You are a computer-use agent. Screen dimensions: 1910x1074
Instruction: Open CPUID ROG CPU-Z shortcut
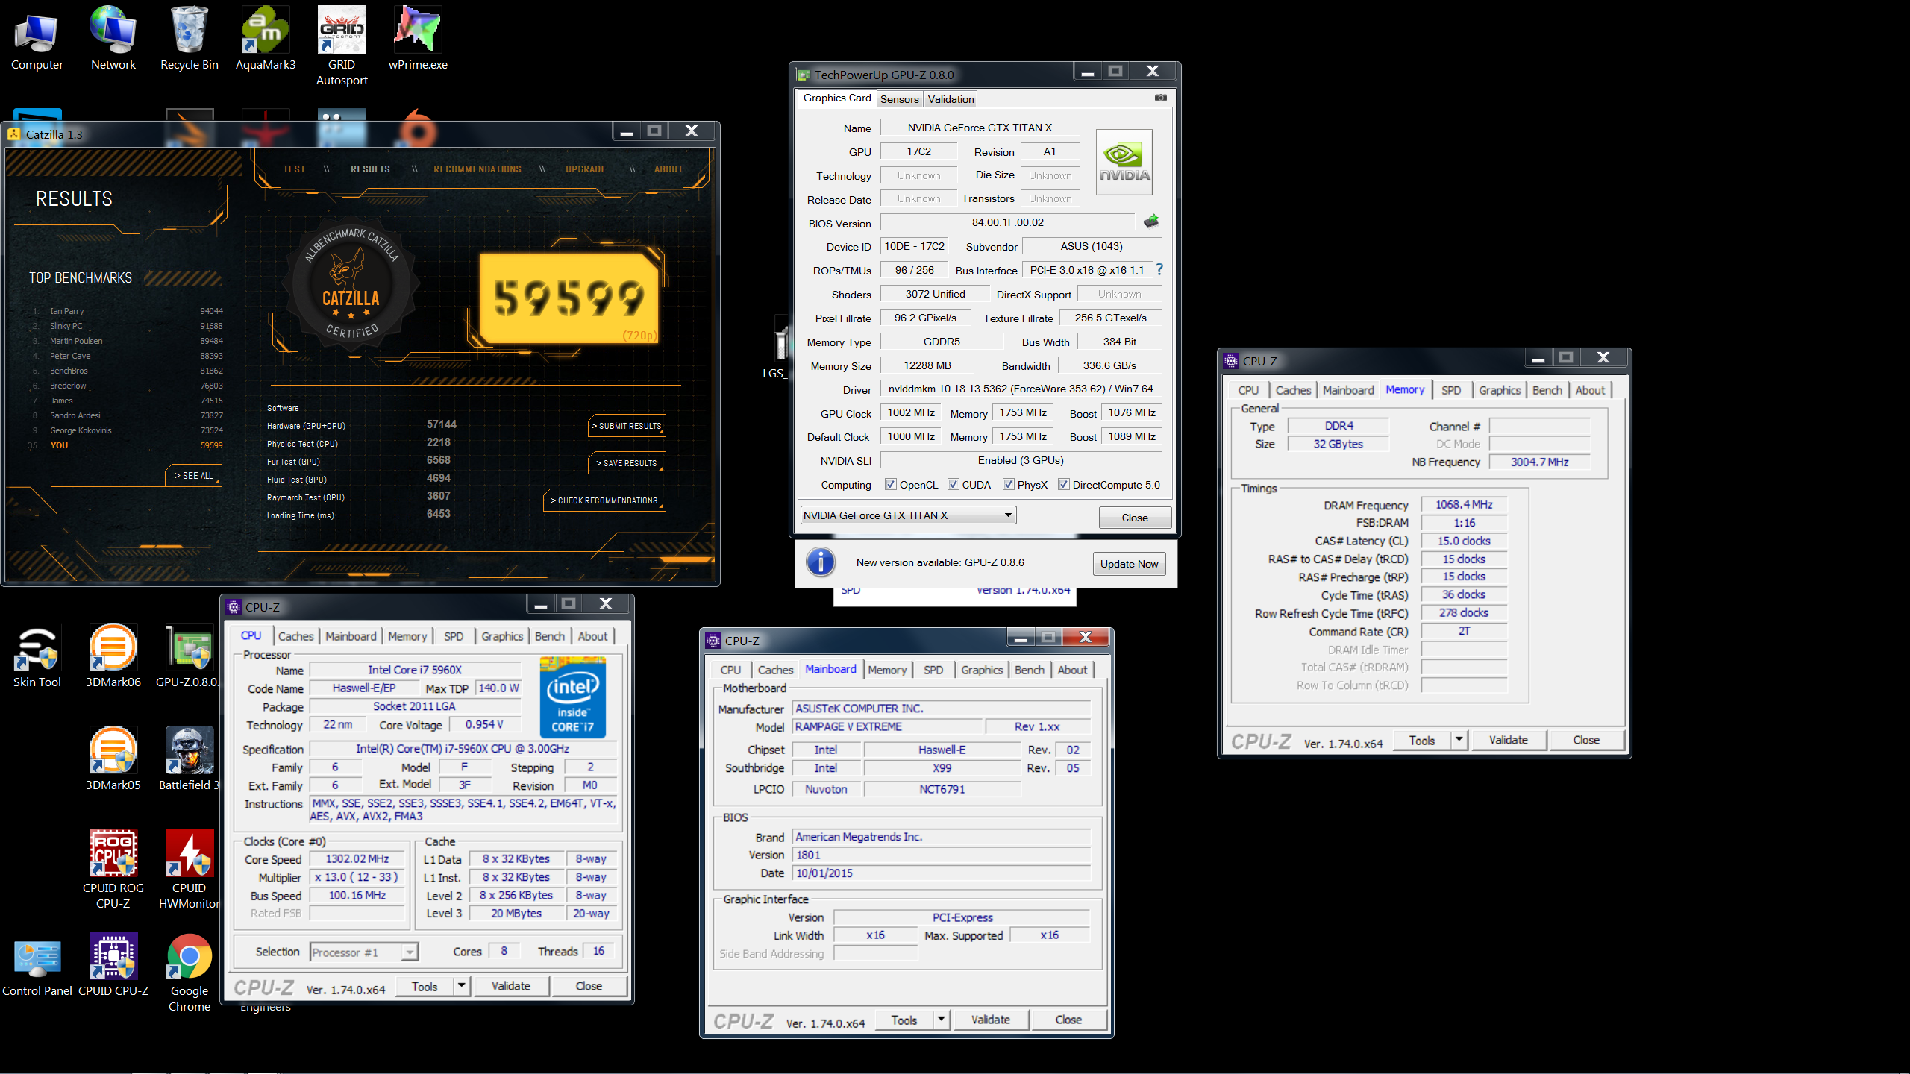[113, 870]
